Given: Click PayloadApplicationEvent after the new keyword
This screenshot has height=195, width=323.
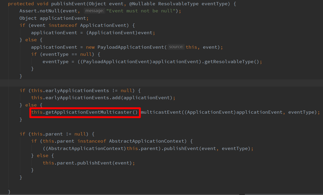Looking at the screenshot, I should [131, 47].
